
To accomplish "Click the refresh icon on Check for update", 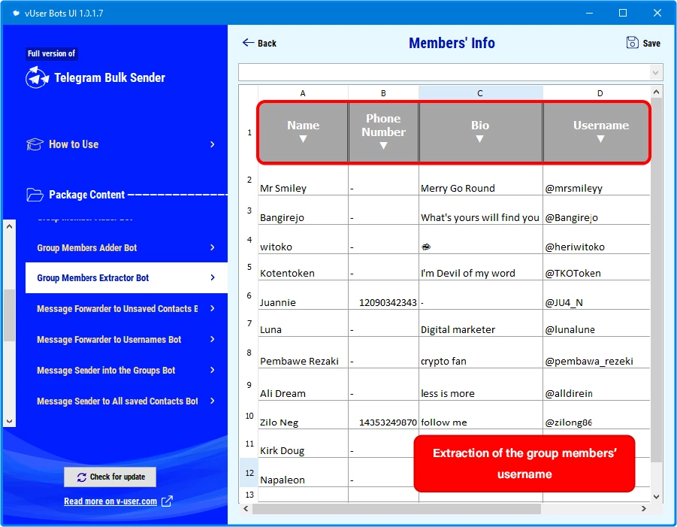I will (82, 477).
